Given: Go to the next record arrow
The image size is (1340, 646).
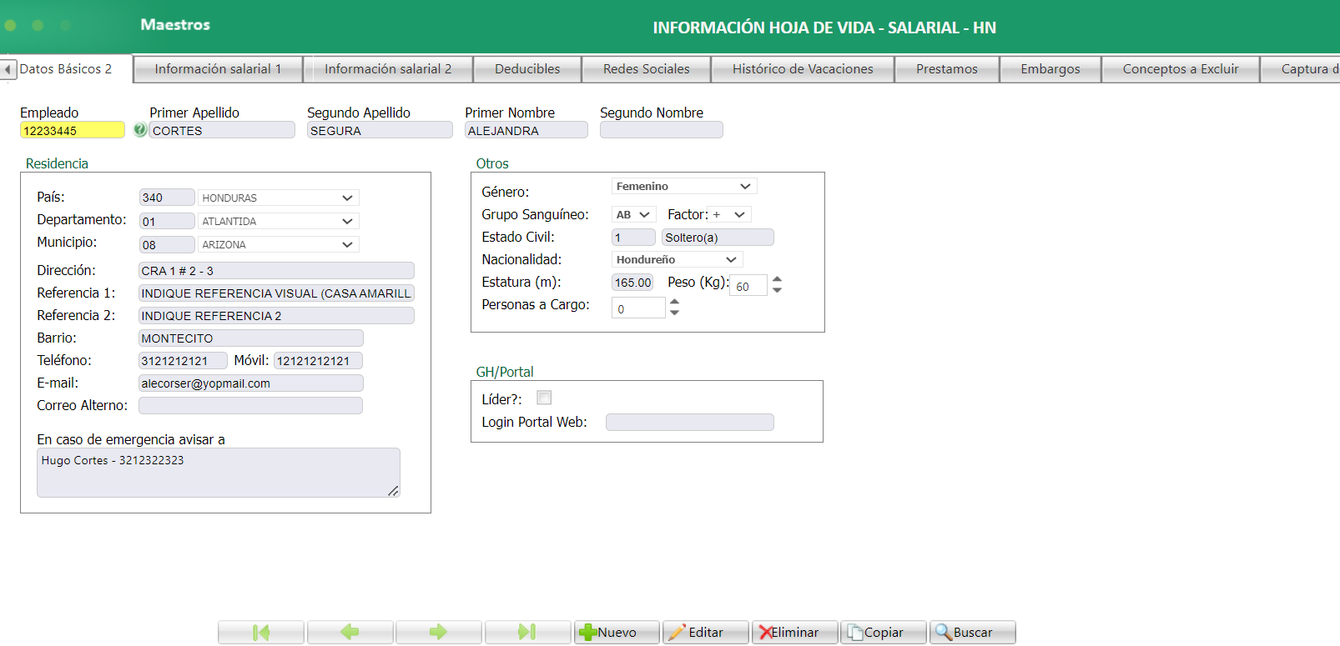Looking at the screenshot, I should [438, 633].
